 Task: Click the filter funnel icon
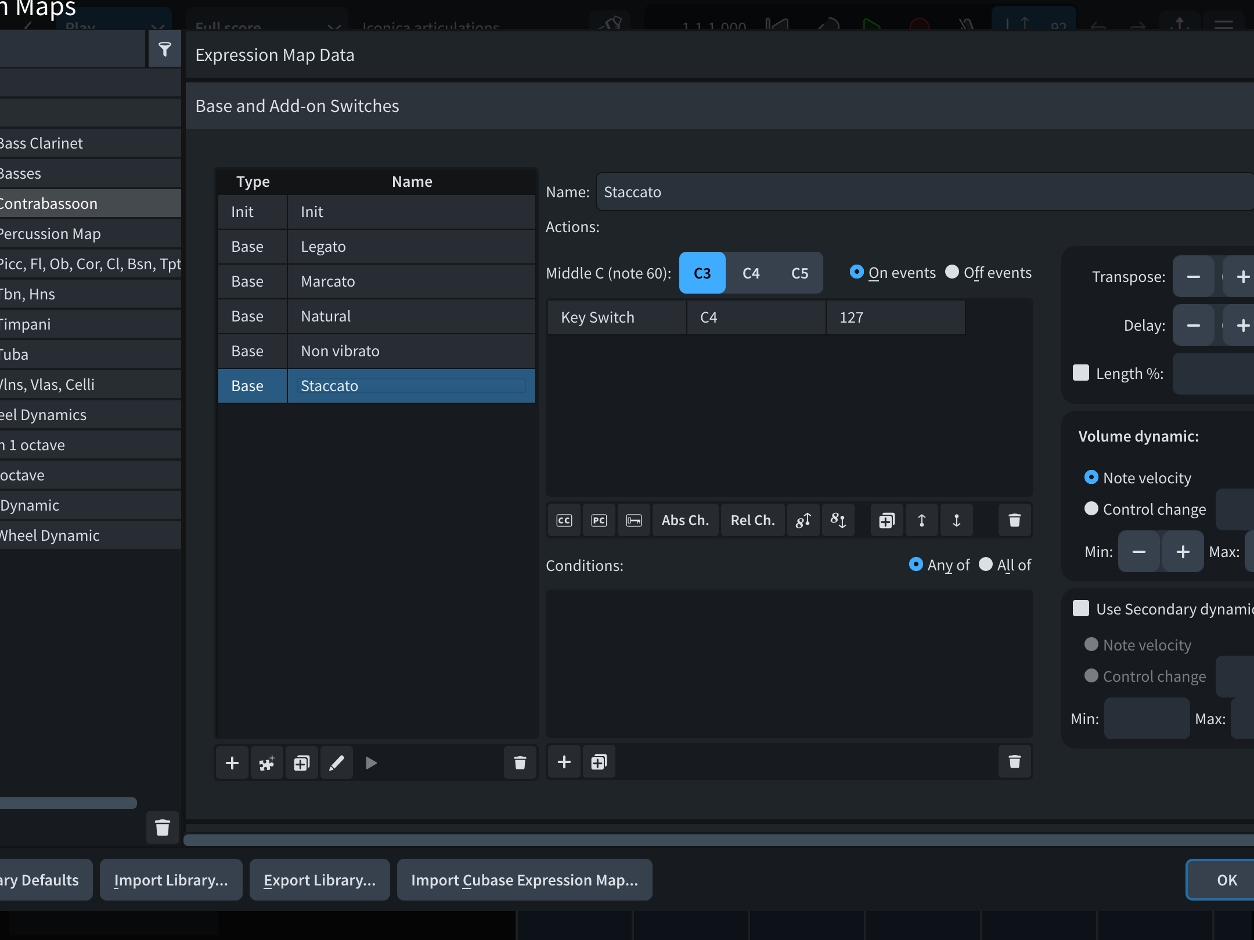tap(165, 50)
